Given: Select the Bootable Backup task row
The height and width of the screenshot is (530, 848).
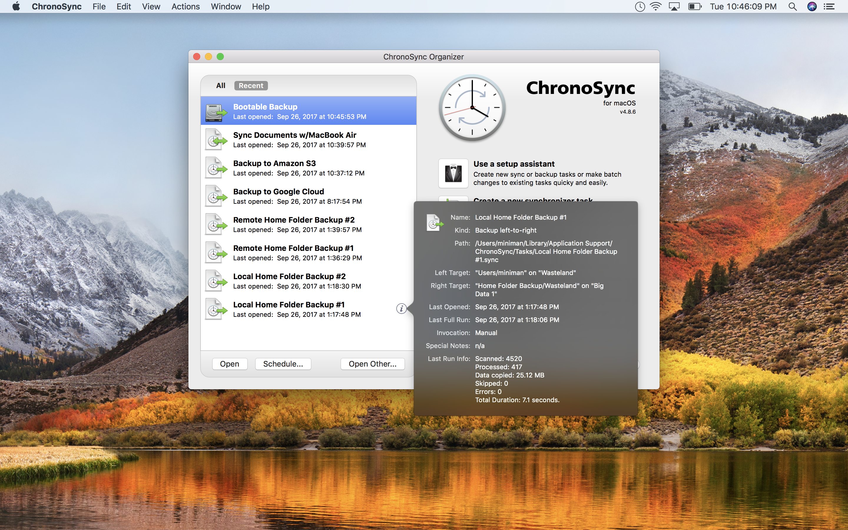Looking at the screenshot, I should 308,111.
